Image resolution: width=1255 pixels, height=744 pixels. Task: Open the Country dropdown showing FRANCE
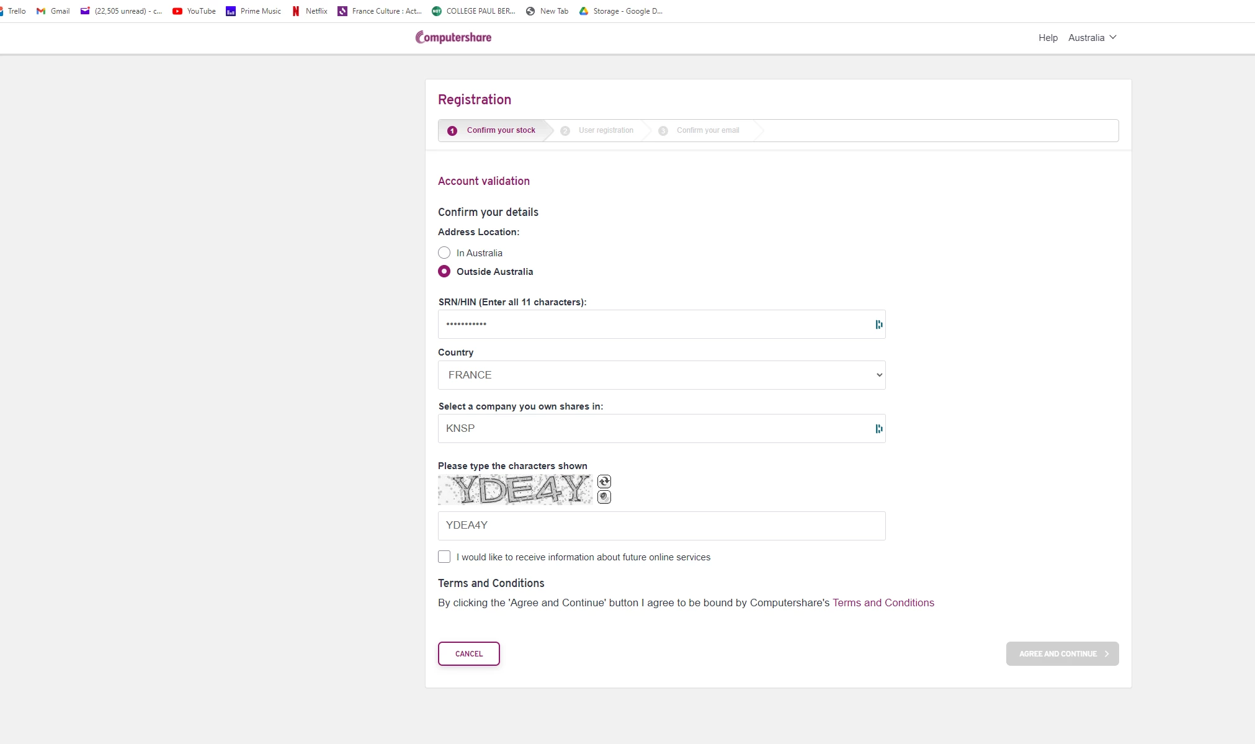pyautogui.click(x=661, y=375)
